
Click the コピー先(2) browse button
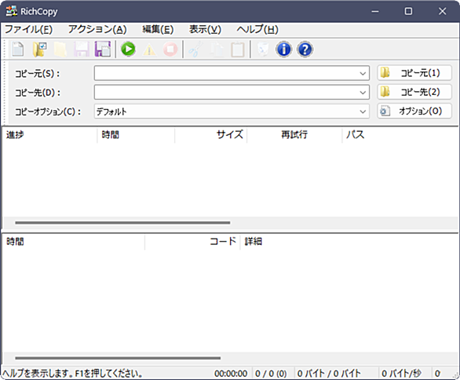[414, 92]
